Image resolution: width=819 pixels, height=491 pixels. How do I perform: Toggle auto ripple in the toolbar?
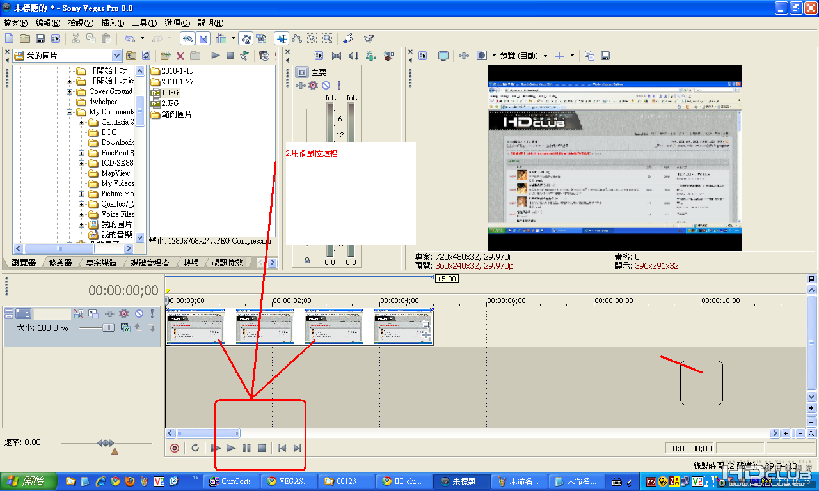pyautogui.click(x=221, y=38)
